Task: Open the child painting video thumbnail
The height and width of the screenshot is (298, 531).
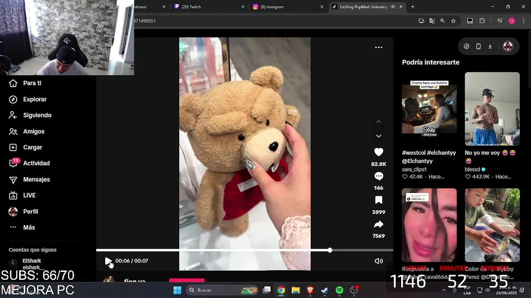Action: [492, 225]
